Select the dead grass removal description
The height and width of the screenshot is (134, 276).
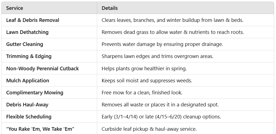point(173,32)
